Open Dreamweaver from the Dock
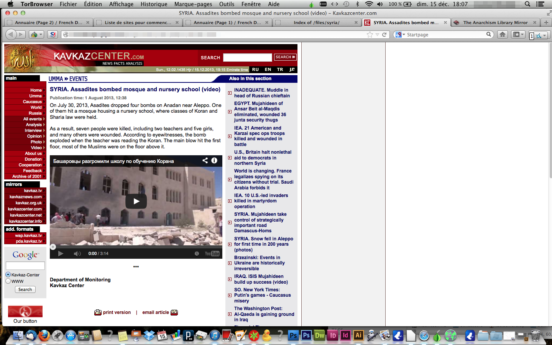The width and height of the screenshot is (552, 345). [x=320, y=336]
